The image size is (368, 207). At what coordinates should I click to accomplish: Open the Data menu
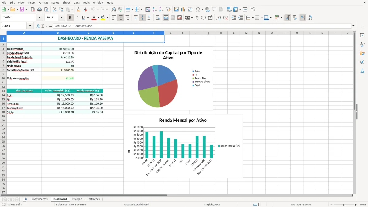pos(76,2)
